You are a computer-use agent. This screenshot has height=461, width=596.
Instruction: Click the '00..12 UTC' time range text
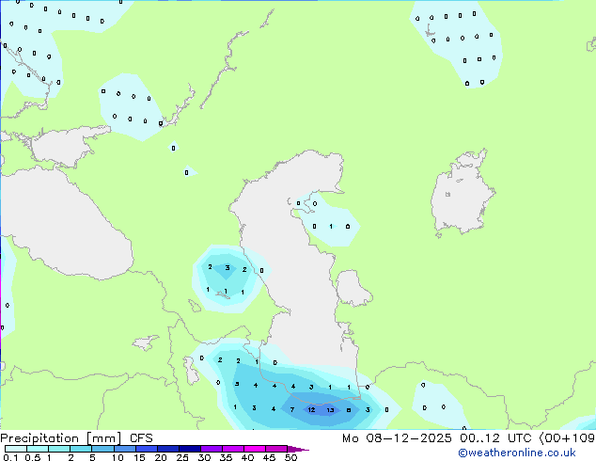click(x=495, y=438)
